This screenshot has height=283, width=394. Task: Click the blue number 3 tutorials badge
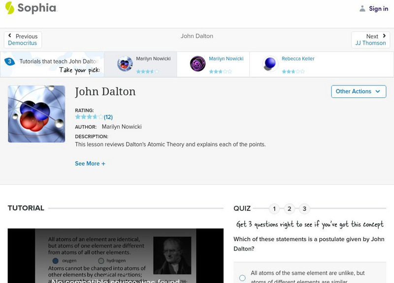pos(9,61)
